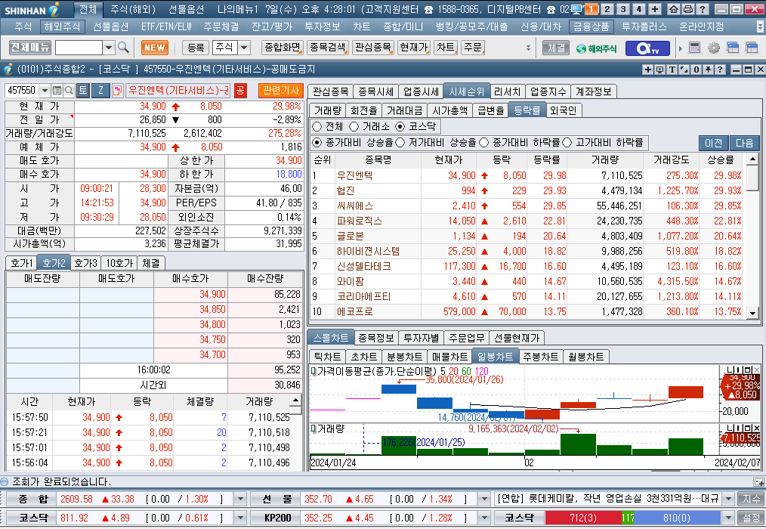The width and height of the screenshot is (766, 529).
Task: Click the magnifier beside stock code field
Action: click(69, 91)
